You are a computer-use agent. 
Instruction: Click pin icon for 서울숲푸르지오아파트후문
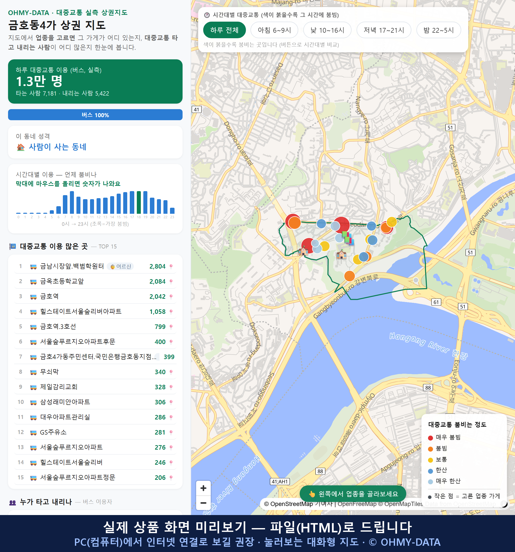[171, 342]
